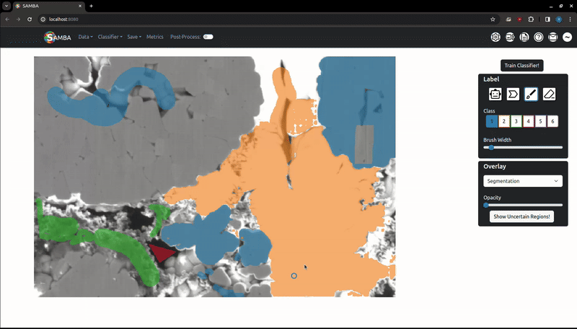Open the Overlay Segmentation dropdown
Image resolution: width=577 pixels, height=329 pixels.
(522, 181)
